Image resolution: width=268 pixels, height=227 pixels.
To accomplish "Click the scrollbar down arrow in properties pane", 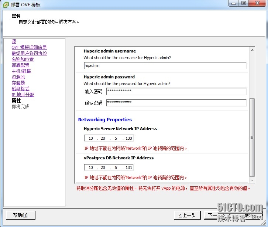I will coord(252,180).
